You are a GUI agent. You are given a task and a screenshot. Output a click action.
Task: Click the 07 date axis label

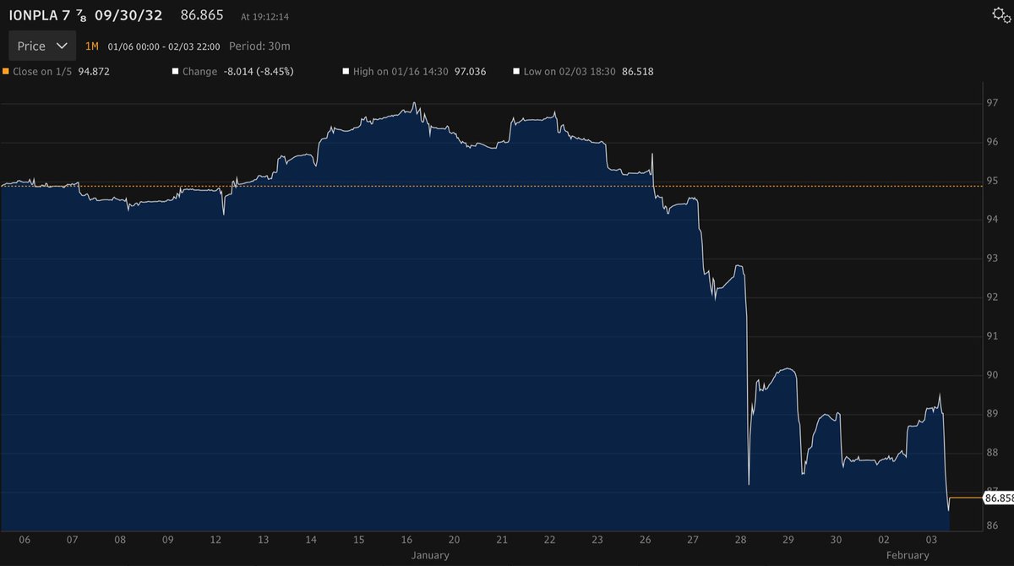[73, 540]
